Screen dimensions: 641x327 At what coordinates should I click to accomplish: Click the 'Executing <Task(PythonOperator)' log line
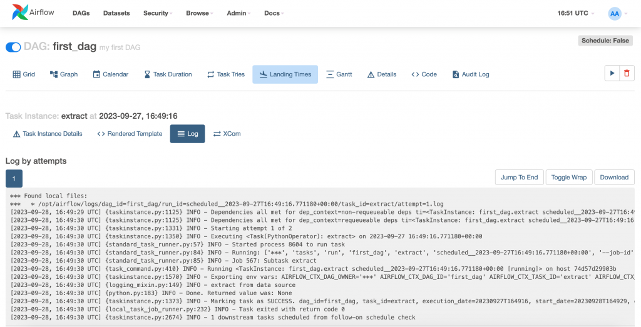(246, 236)
